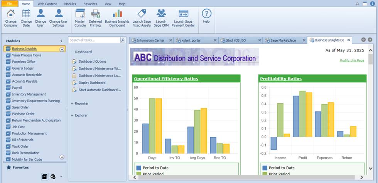
Task: Launch Sage Payment Center
Action: click(183, 18)
